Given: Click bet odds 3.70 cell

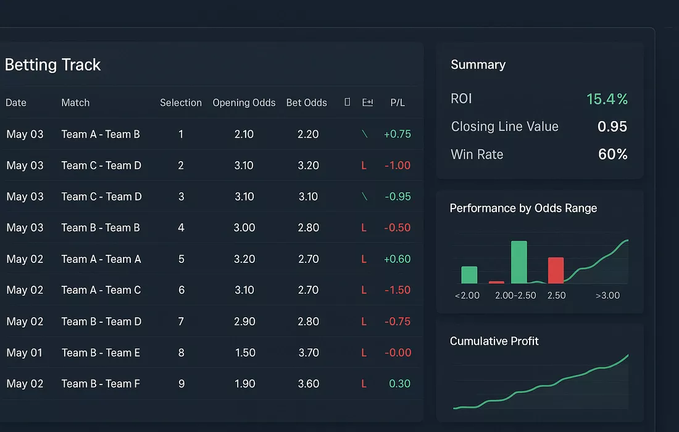Looking at the screenshot, I should [x=309, y=353].
